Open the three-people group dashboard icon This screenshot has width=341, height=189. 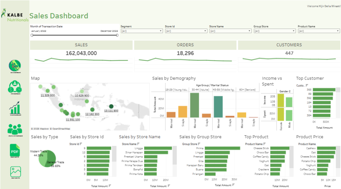[x=15, y=129]
